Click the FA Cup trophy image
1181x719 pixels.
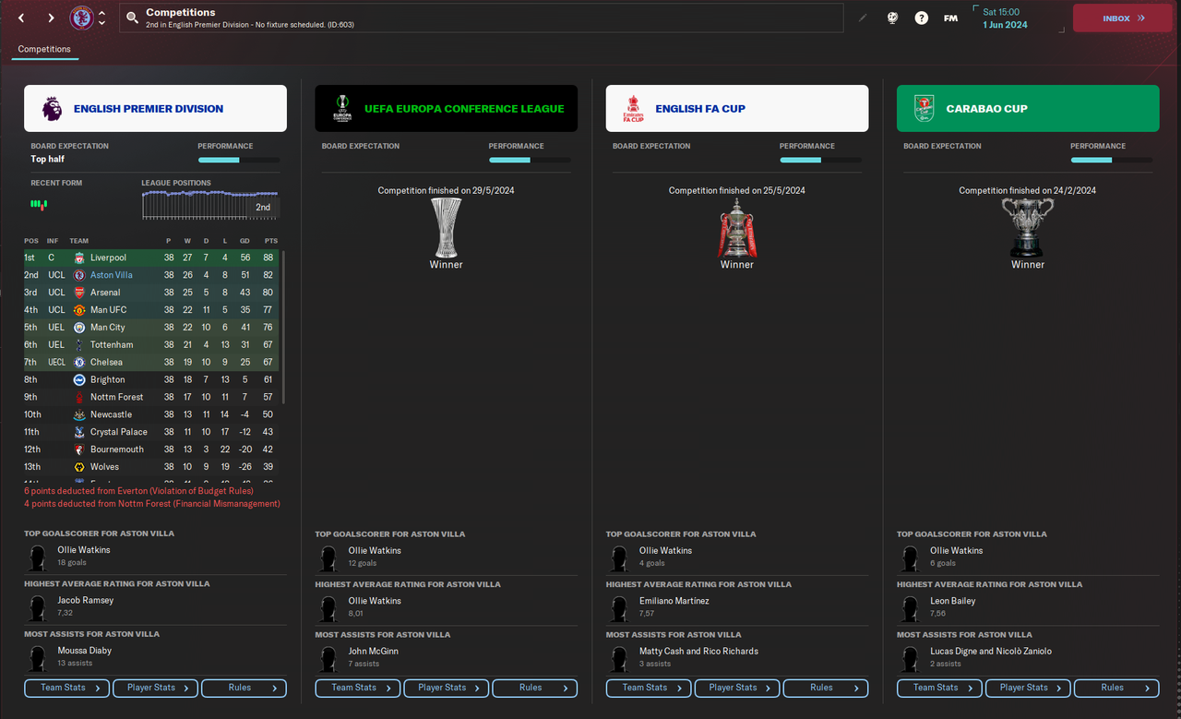coord(737,227)
